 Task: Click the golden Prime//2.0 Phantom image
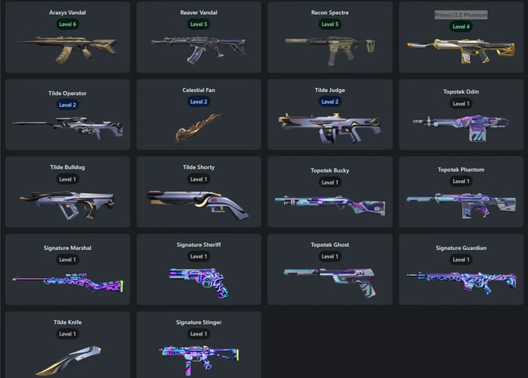(x=461, y=51)
